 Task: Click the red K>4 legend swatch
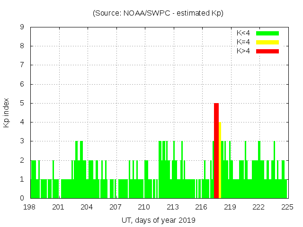click(x=267, y=51)
